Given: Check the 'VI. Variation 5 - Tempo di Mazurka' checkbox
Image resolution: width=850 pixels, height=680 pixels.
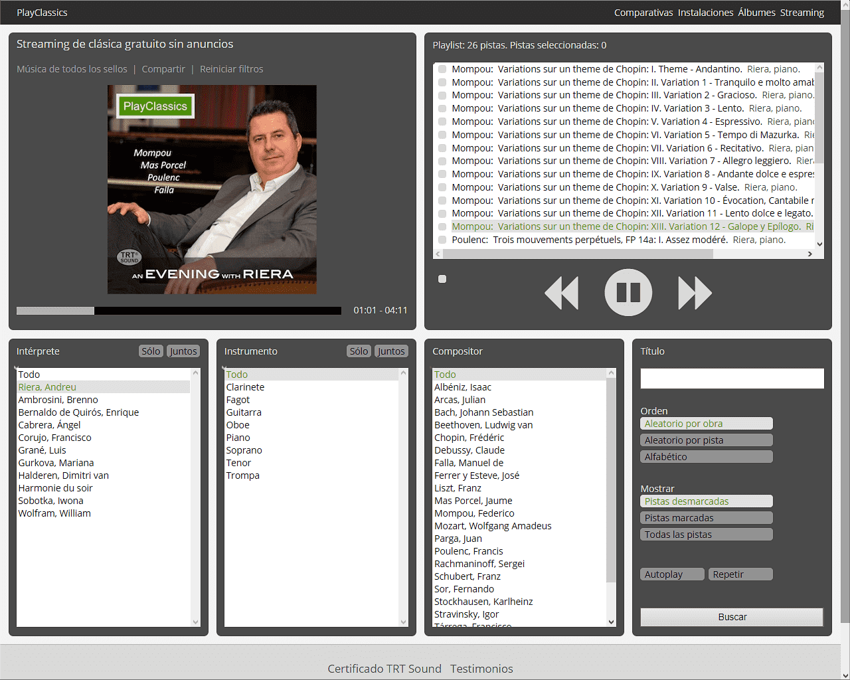Looking at the screenshot, I should 442,135.
